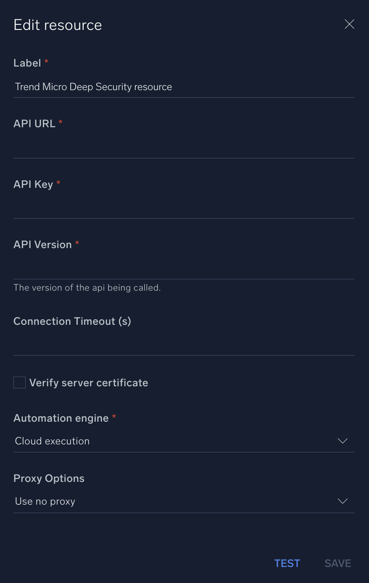
Task: Select the Proxy Options section label
Action: coord(49,478)
